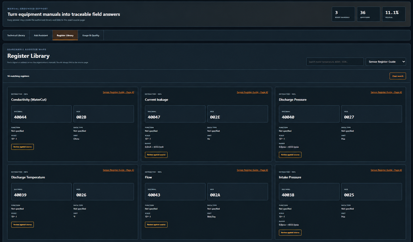413x242 pixels.
Task: Select decimal address 40044
Action: (20, 117)
